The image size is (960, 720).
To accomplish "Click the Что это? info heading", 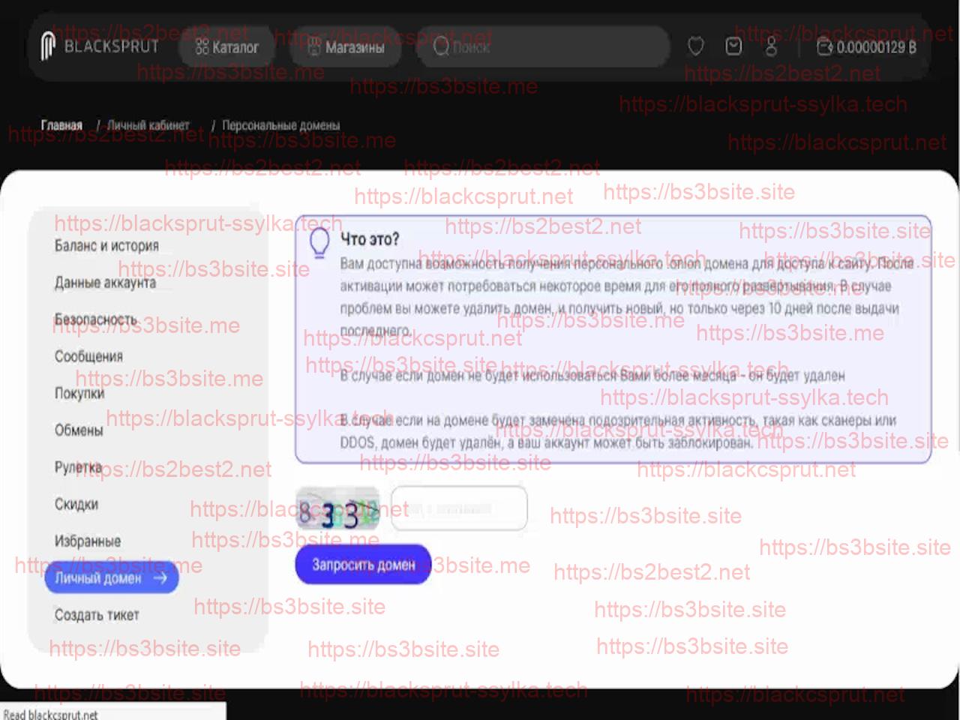I will pos(370,239).
